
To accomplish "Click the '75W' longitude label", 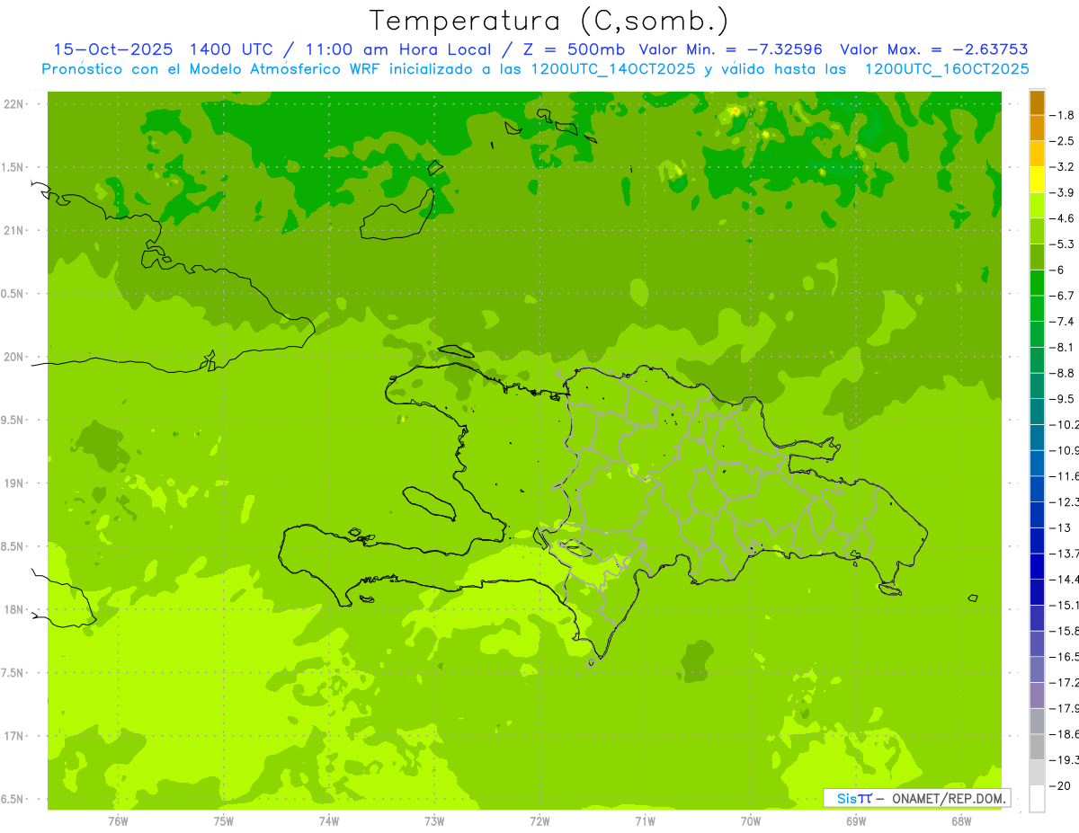I will click(224, 821).
